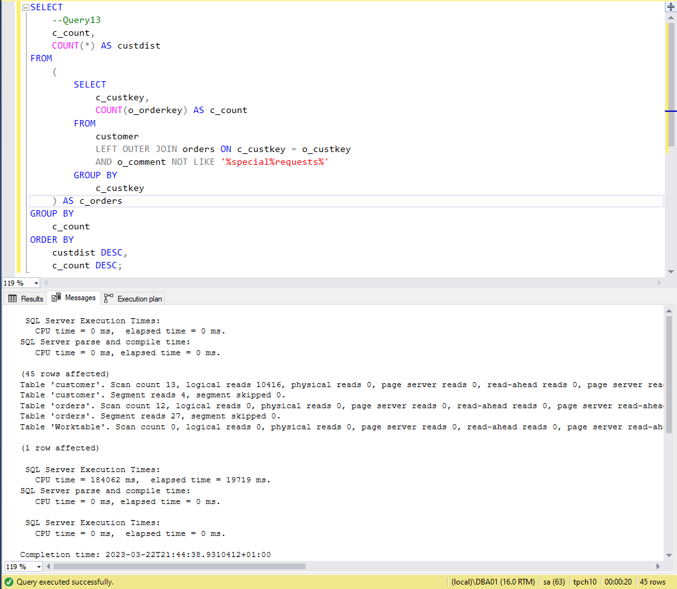
Task: Click messages pane scroll up arrow
Action: 669,310
